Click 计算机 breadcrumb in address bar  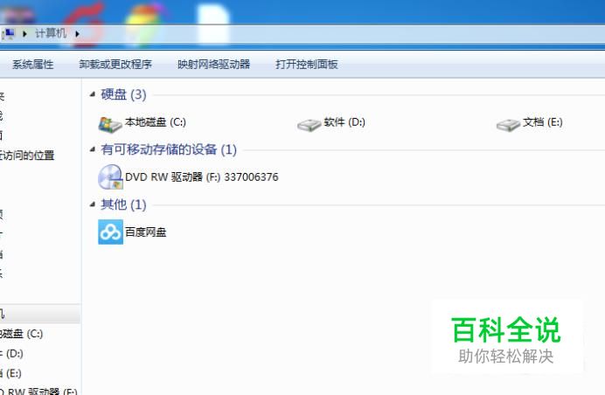pos(51,33)
